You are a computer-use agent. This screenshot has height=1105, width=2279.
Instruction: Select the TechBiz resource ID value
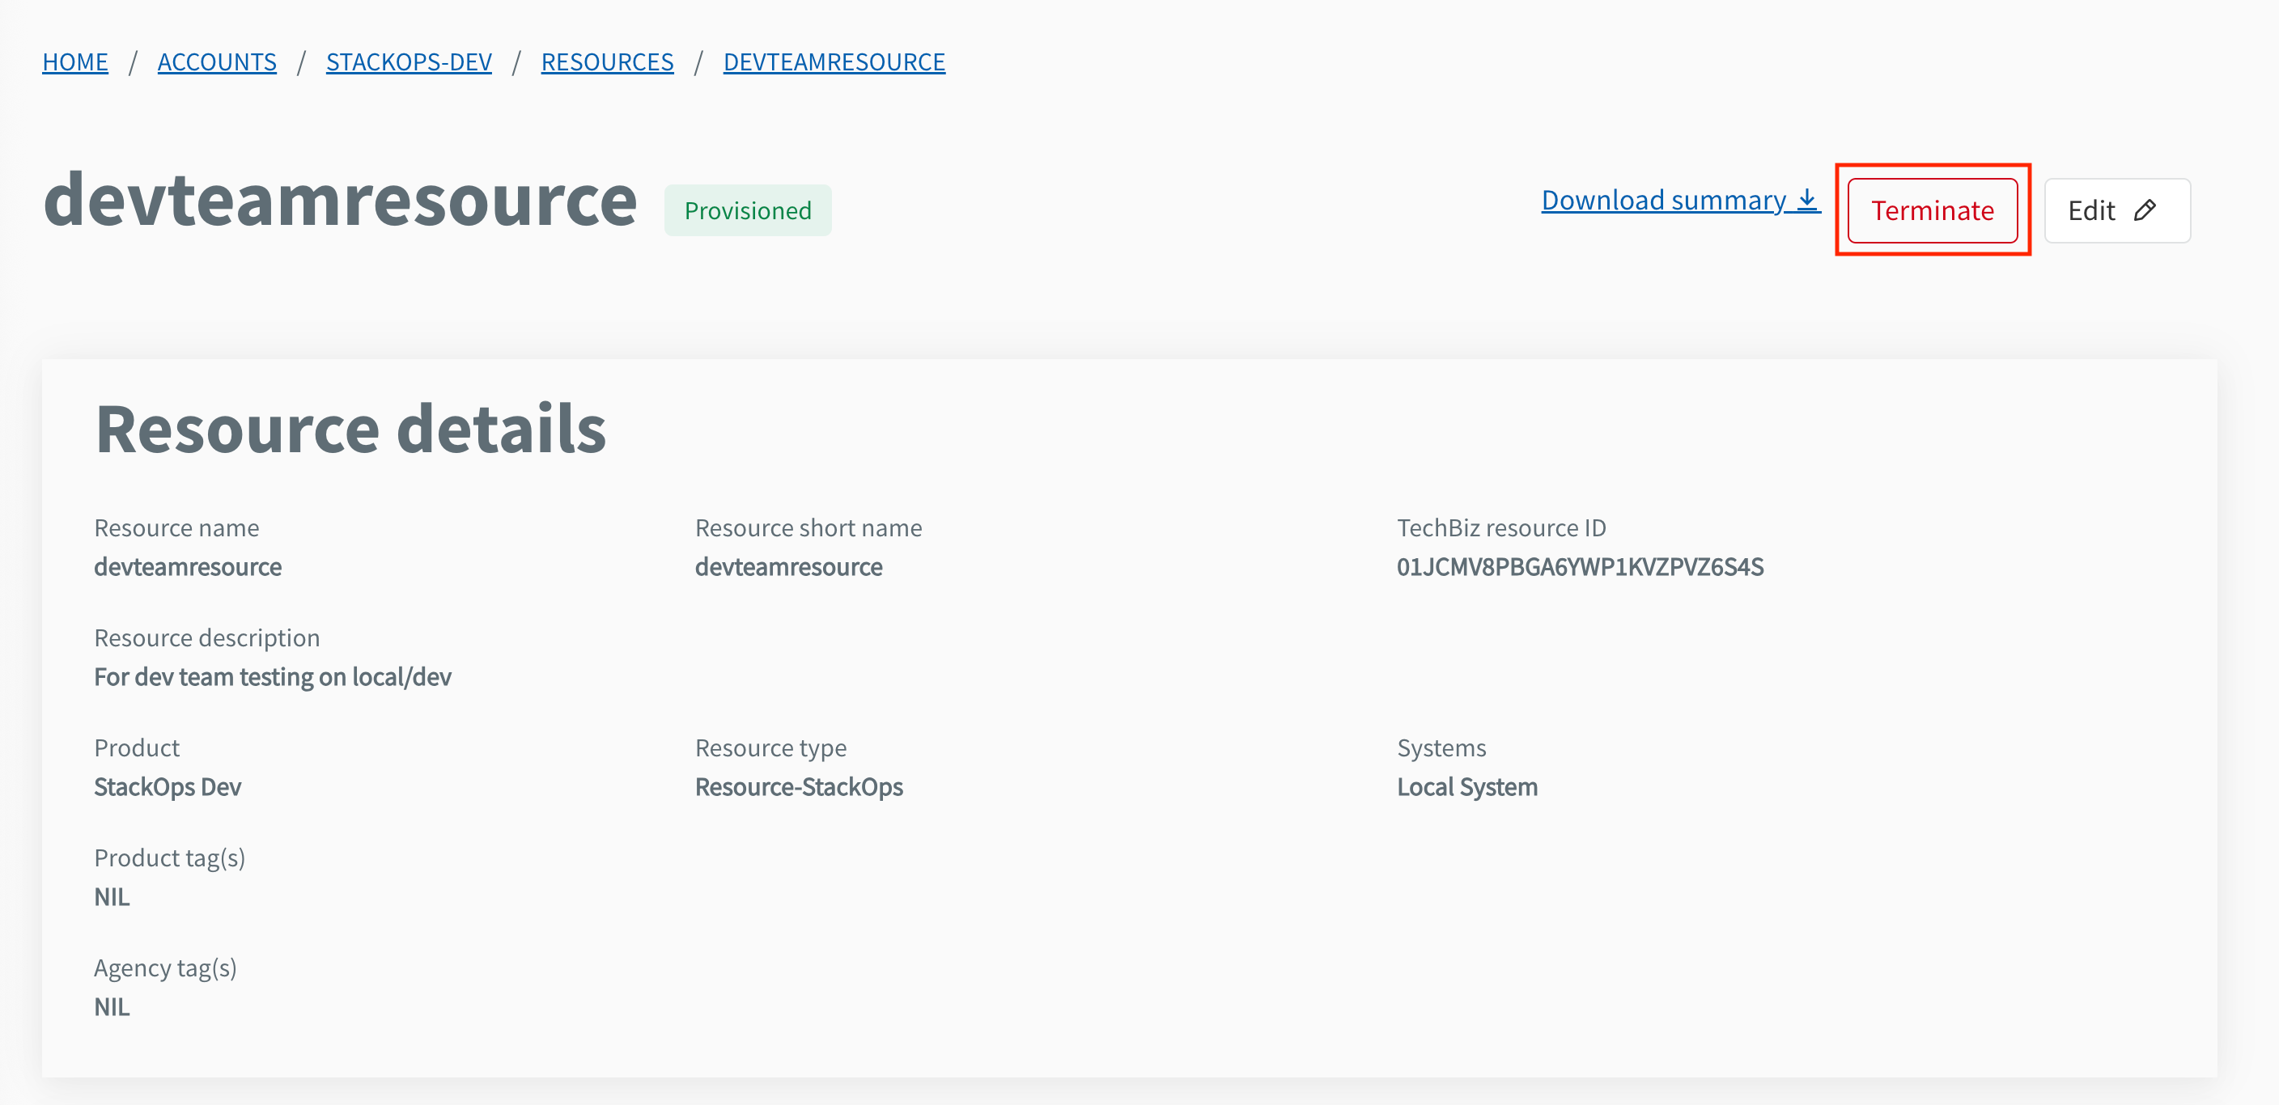[x=1579, y=566]
